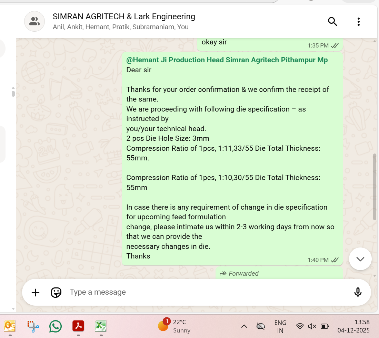379x338 pixels.
Task: Open group info via SIMRAN AGRITECH title
Action: pyautogui.click(x=124, y=17)
